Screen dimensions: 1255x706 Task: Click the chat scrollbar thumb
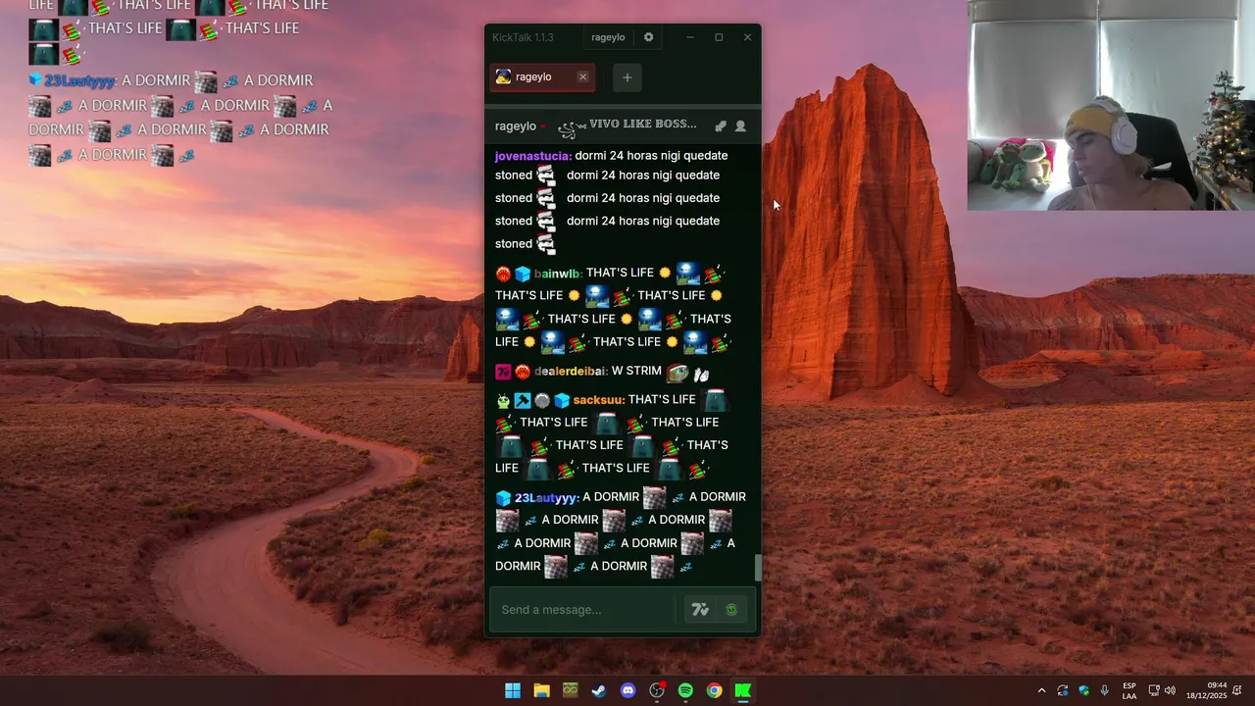pyautogui.click(x=757, y=567)
